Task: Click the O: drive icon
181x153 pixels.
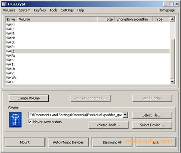Action: tap(8, 42)
